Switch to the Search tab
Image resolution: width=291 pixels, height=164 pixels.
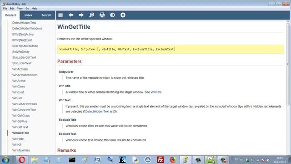(x=46, y=15)
